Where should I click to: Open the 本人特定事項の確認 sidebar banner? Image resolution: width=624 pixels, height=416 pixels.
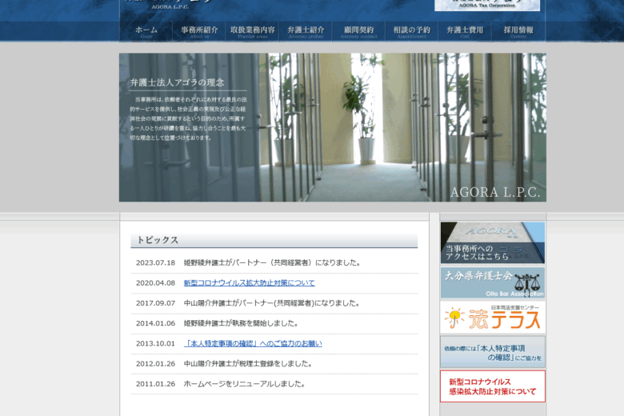(492, 352)
